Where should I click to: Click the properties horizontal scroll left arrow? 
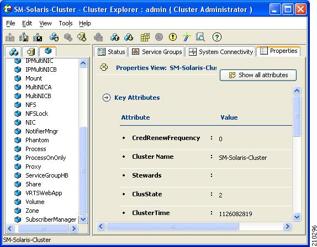tap(101, 227)
